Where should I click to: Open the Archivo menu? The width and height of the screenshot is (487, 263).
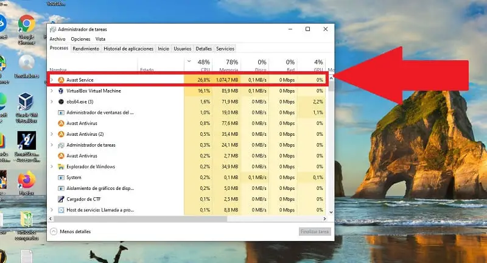click(x=57, y=39)
